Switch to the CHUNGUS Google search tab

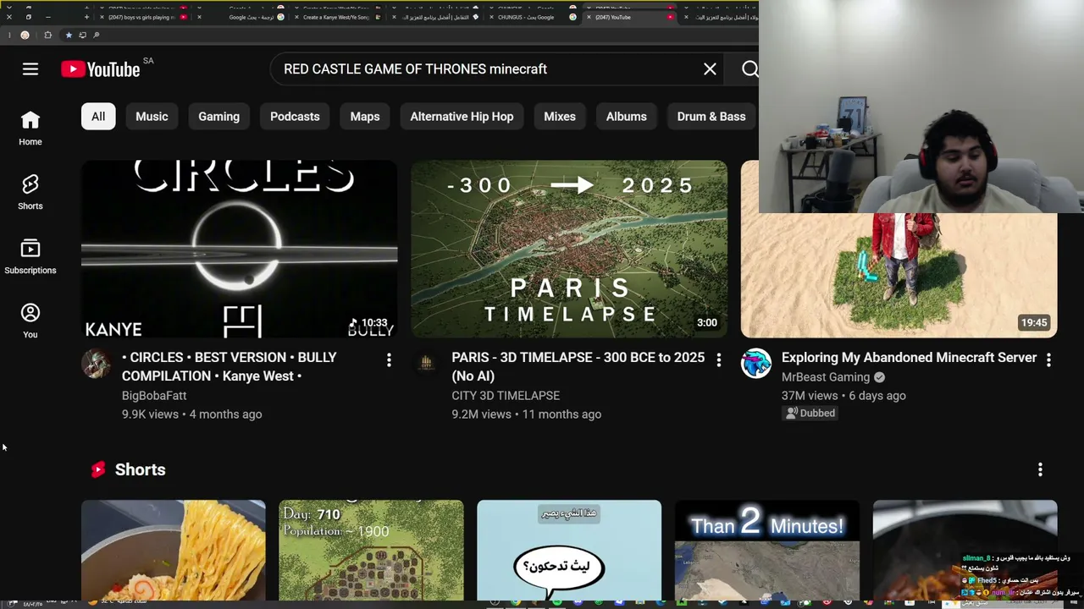click(x=529, y=17)
